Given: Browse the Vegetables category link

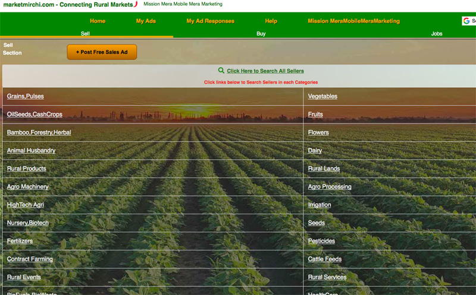Looking at the screenshot, I should point(322,96).
